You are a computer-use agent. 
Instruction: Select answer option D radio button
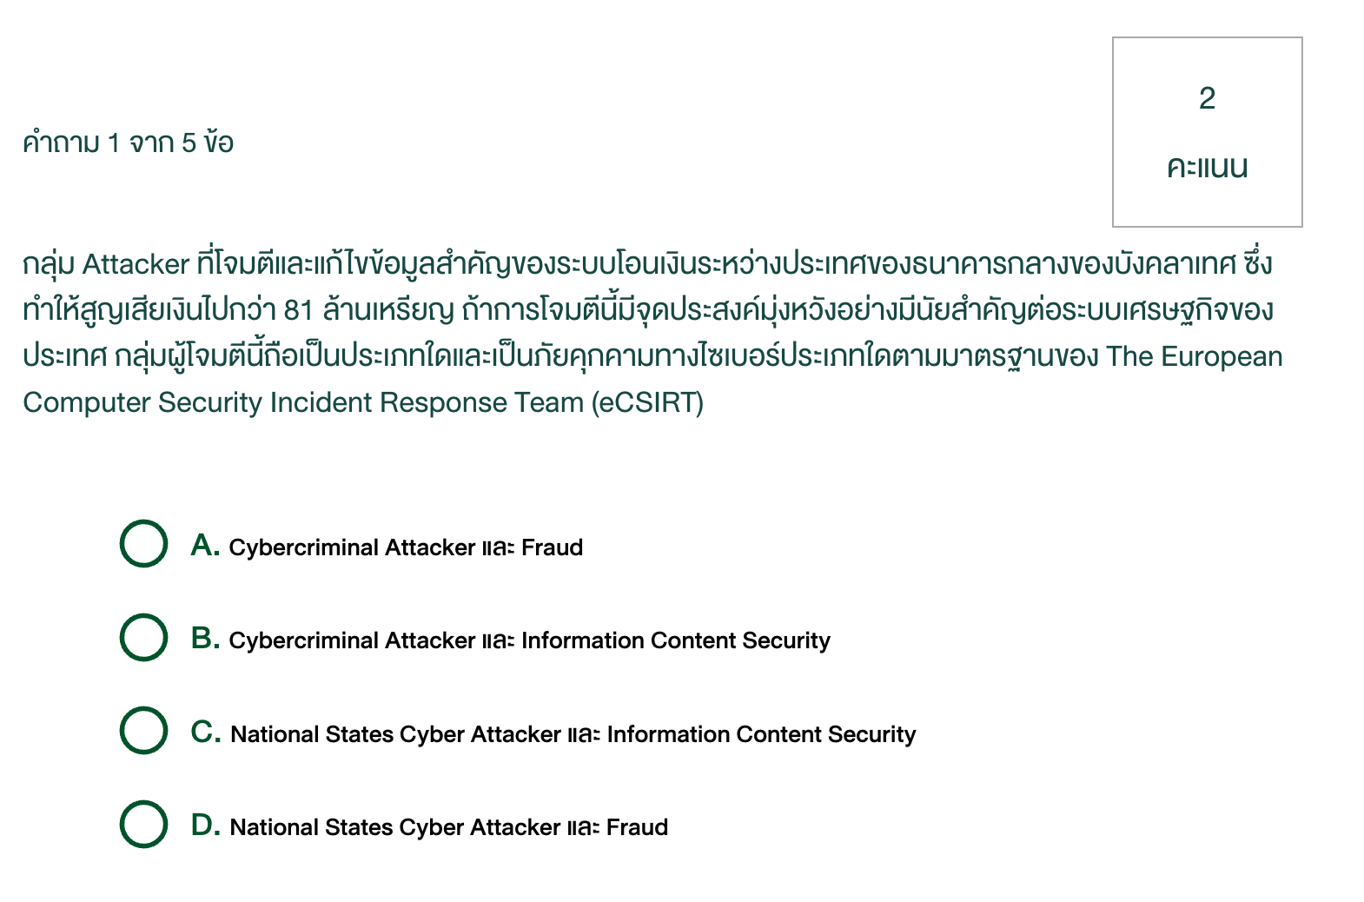coord(144,825)
